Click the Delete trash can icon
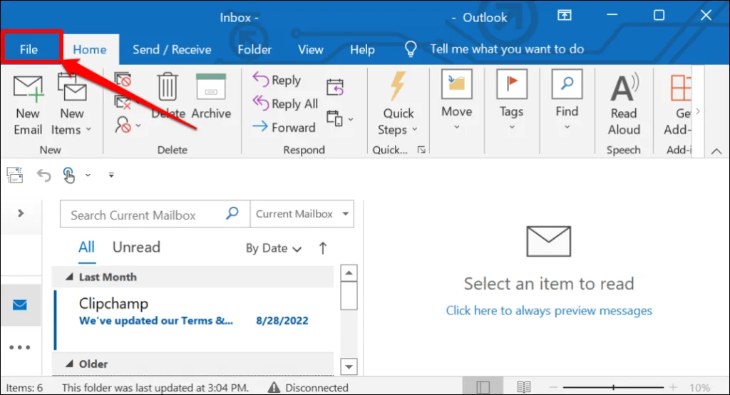 click(168, 86)
